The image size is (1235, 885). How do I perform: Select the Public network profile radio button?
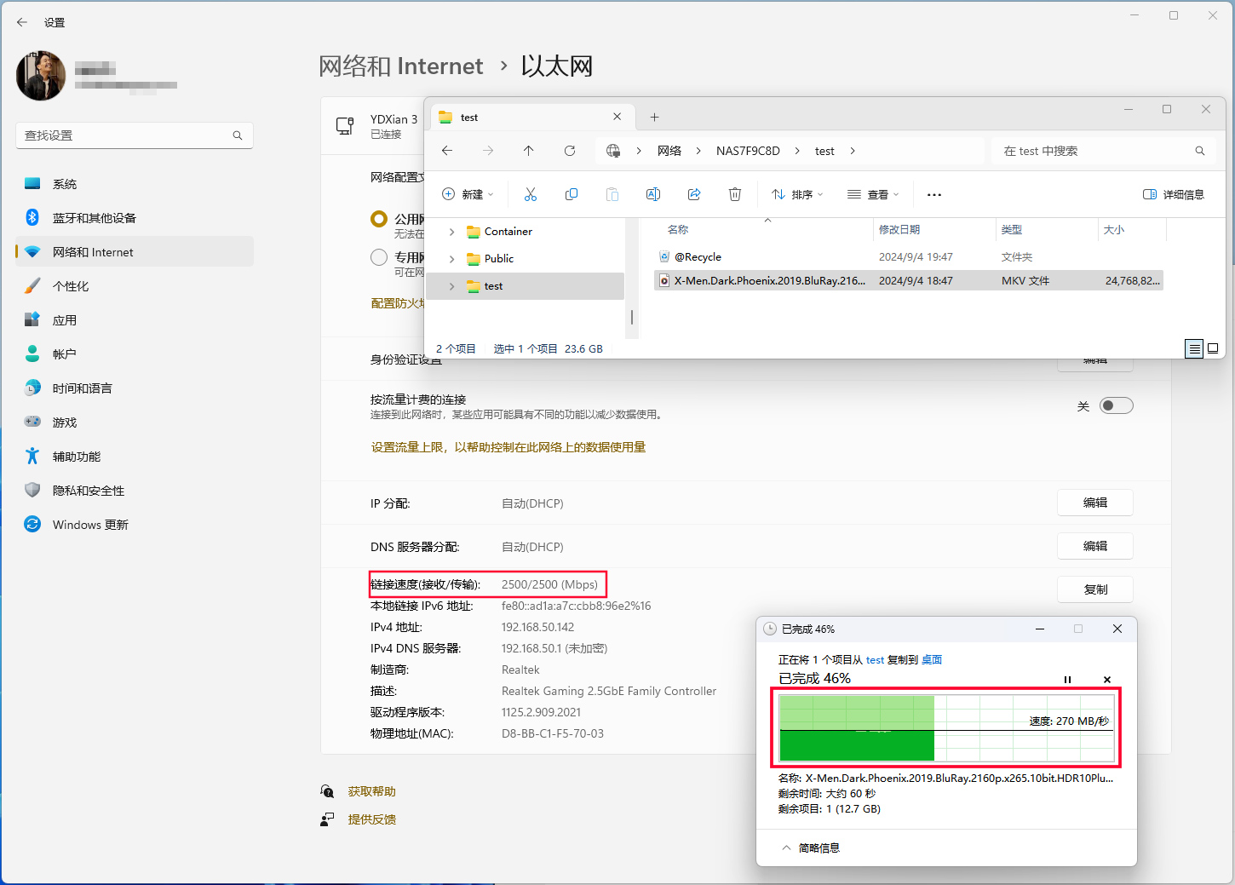[379, 219]
